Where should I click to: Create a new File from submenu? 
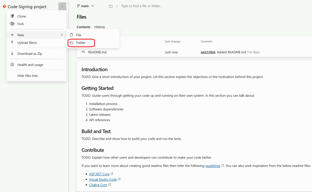coord(79,35)
